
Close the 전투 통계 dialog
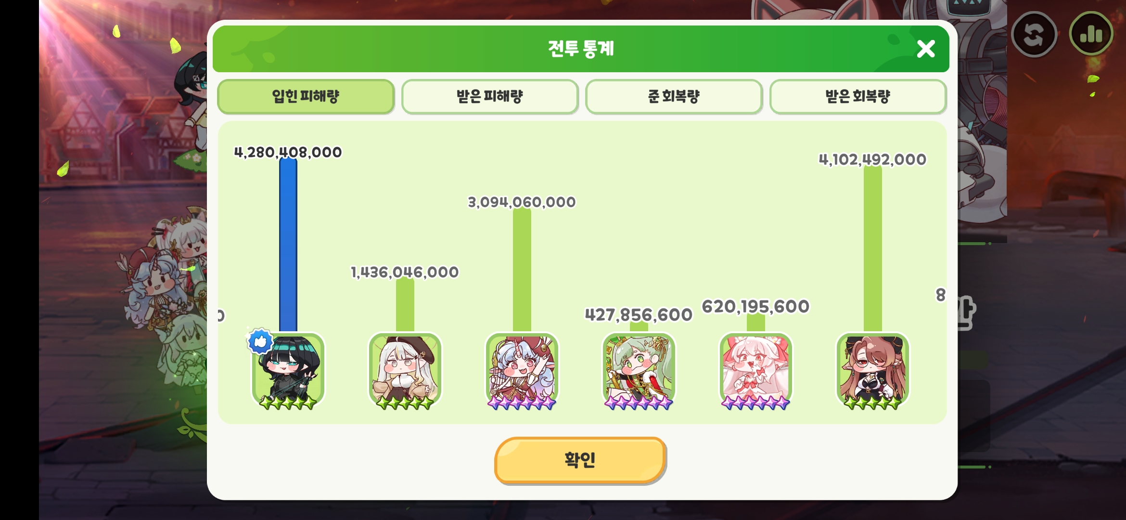point(926,49)
